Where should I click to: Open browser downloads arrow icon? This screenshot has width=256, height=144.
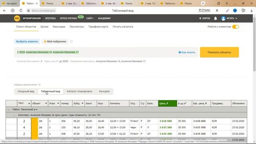(252, 11)
